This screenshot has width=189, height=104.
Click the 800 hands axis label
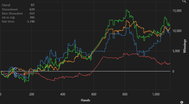tap(125, 94)
